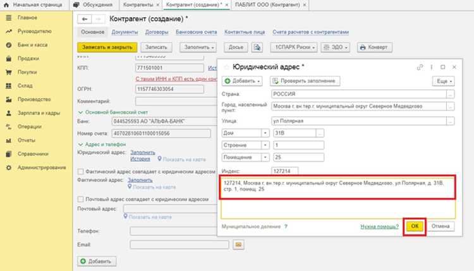The height and width of the screenshot is (271, 474).
Task: Click the back arrow navigation icon
Action: point(85,19)
